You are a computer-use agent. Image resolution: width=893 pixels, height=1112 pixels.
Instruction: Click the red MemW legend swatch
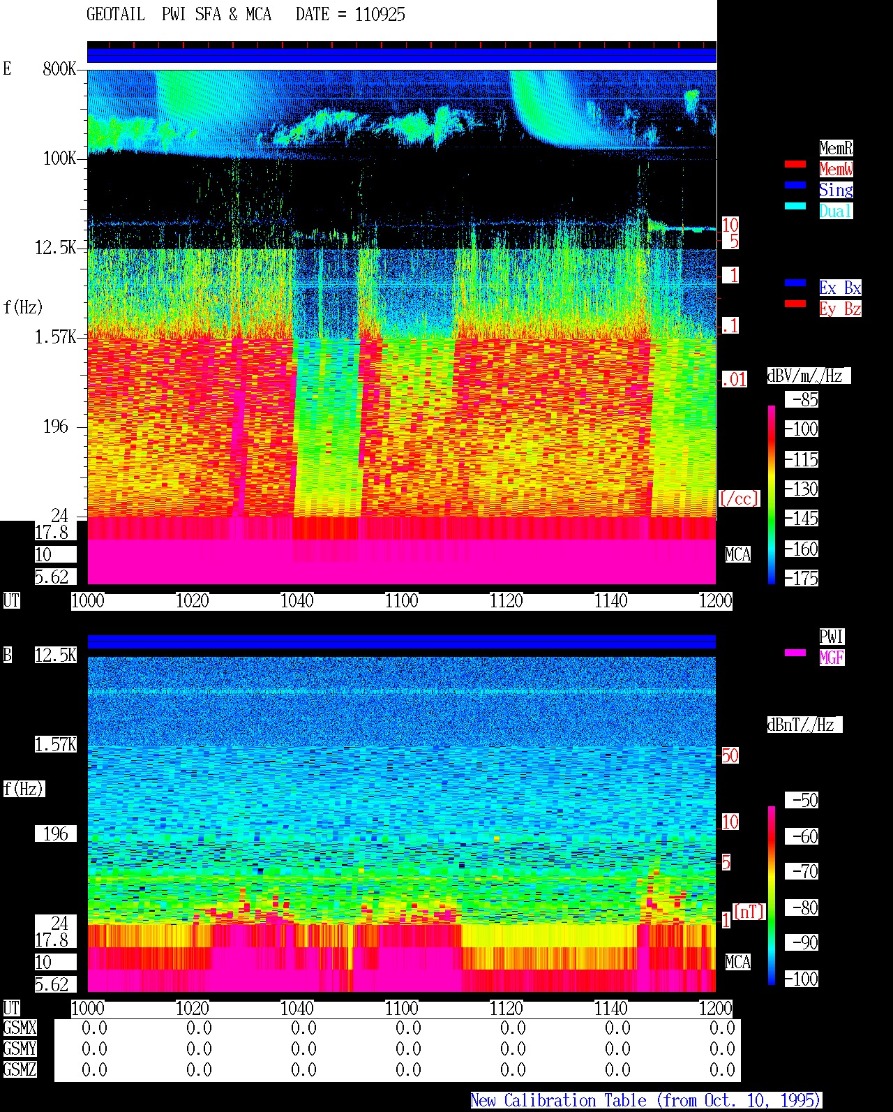click(795, 164)
